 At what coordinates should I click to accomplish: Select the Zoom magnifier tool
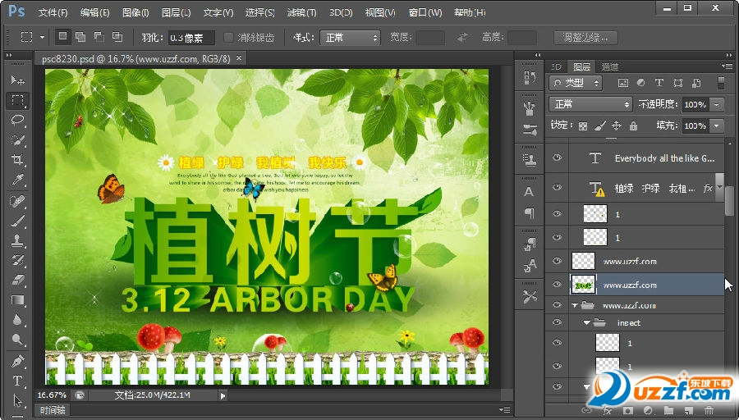(17, 340)
